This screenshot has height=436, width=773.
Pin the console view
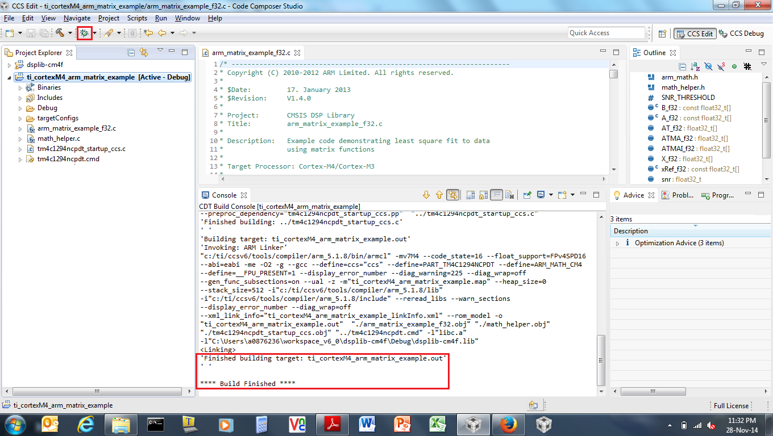(x=527, y=195)
